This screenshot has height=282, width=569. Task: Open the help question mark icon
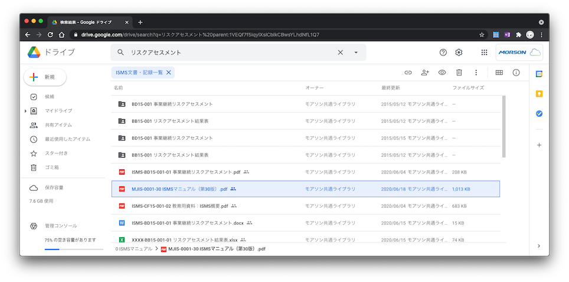443,53
